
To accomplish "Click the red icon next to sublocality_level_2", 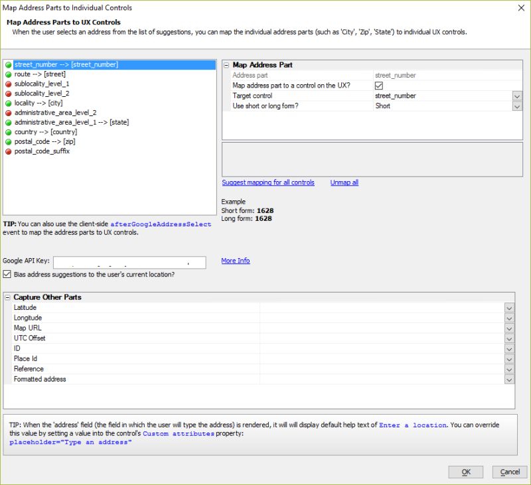I will pyautogui.click(x=9, y=94).
